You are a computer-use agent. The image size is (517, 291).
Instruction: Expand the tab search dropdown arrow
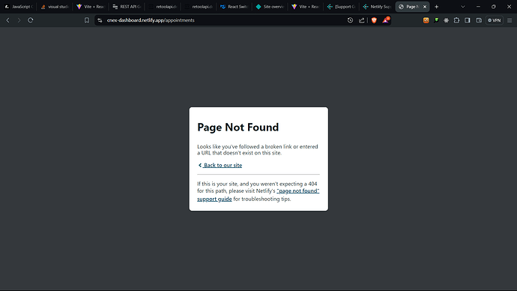coord(463,7)
